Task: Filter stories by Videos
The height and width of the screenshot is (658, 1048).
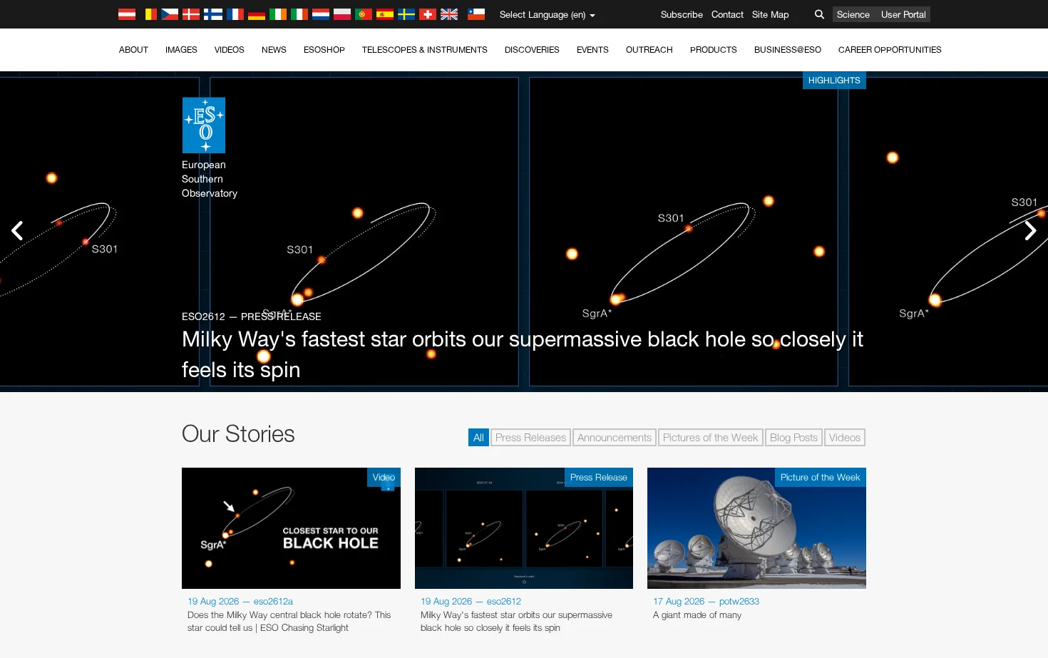Action: click(845, 438)
